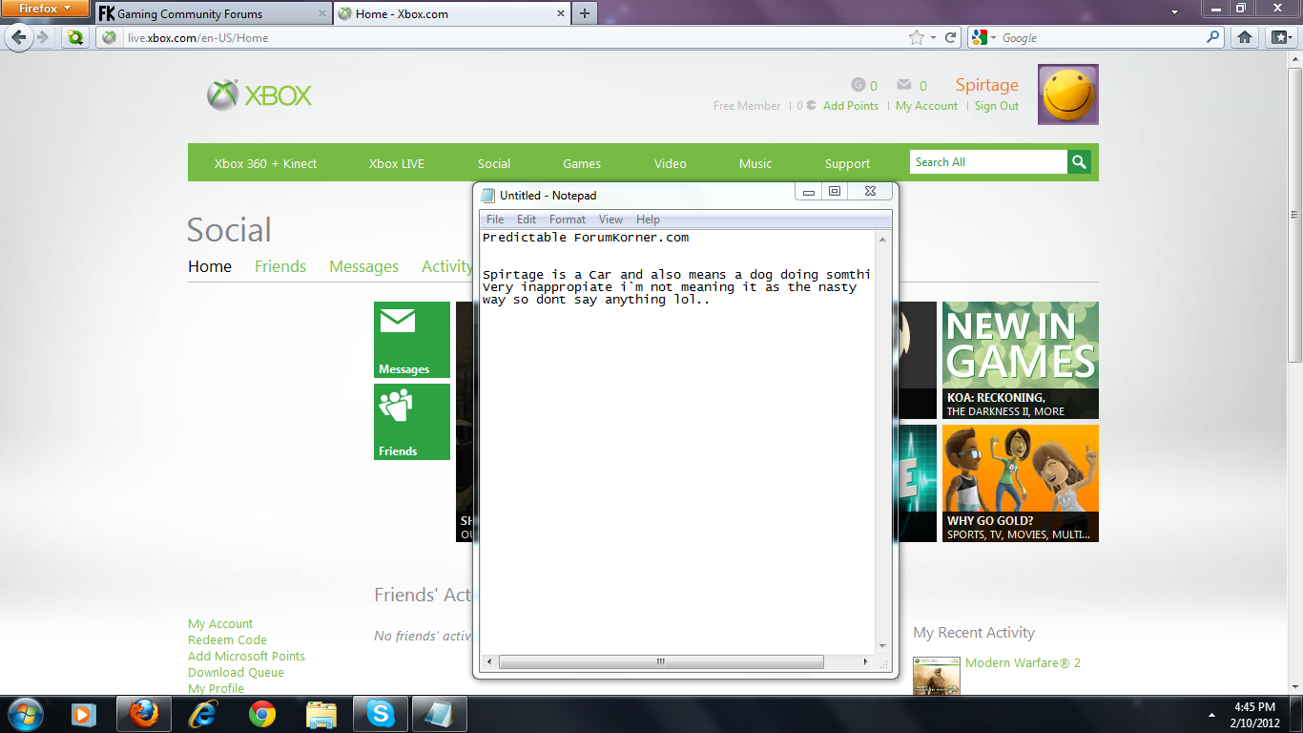Select the Home - Xbox.com tab
Image resolution: width=1303 pixels, height=733 pixels.
coord(450,14)
